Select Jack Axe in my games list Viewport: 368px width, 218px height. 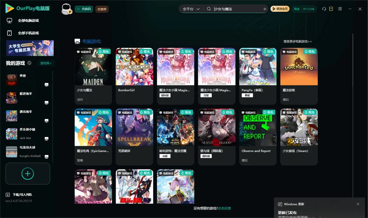click(28, 134)
